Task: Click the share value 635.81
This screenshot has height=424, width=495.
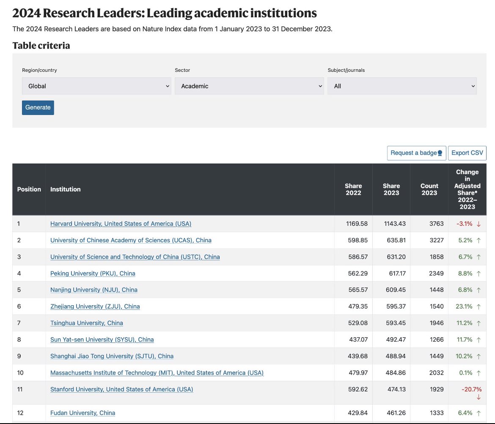Action: [x=396, y=241]
